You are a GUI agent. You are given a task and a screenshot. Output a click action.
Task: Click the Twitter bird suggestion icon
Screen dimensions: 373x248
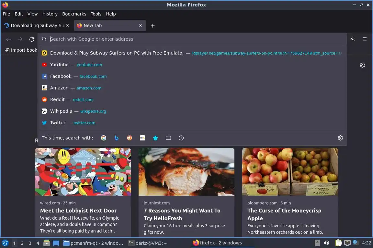tap(44, 123)
